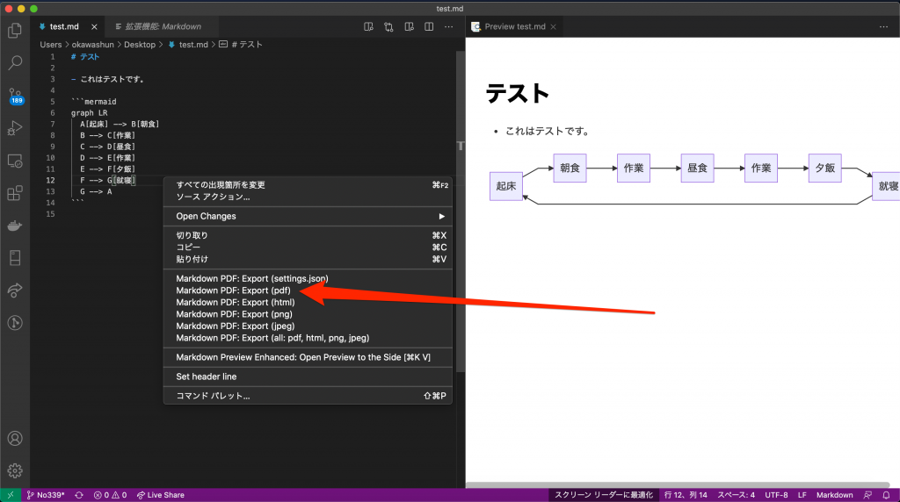900x502 pixels.
Task: Close the test.md editor tab
Action: (94, 27)
